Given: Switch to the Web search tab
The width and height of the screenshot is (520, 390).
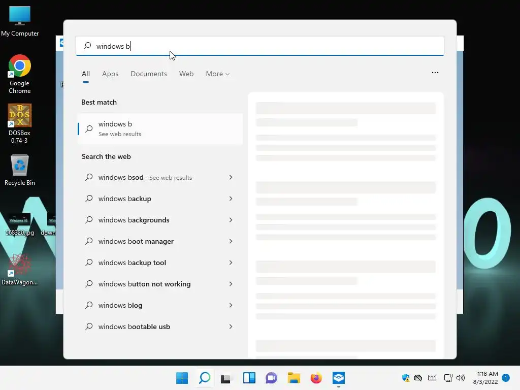Looking at the screenshot, I should 186,74.
